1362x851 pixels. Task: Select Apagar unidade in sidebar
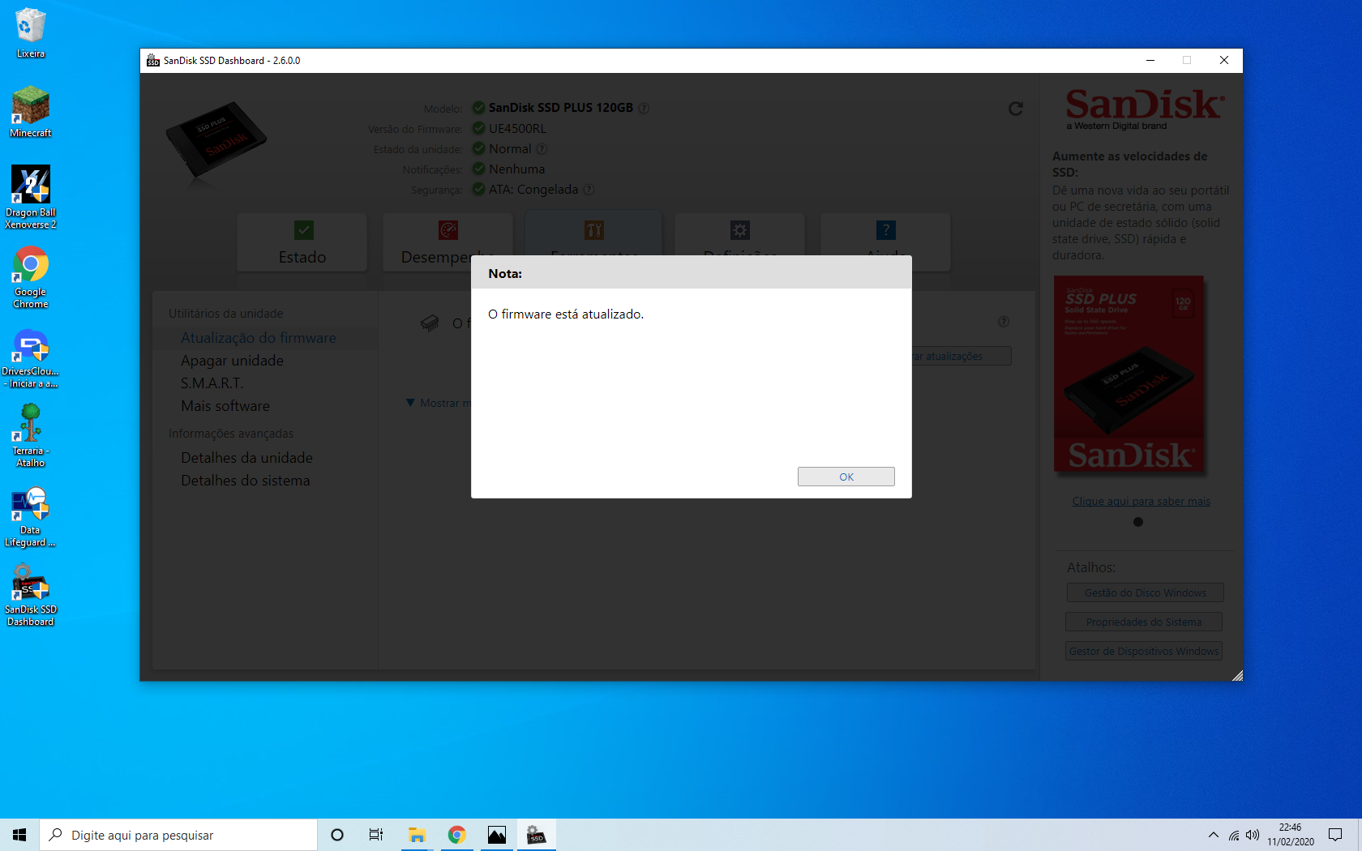tap(232, 361)
